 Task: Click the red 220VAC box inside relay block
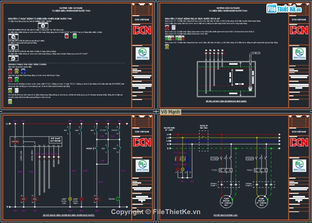15,142
